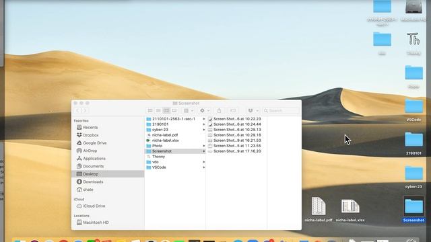Open the gear Action menu
This screenshot has height=242, width=431.
[204, 110]
